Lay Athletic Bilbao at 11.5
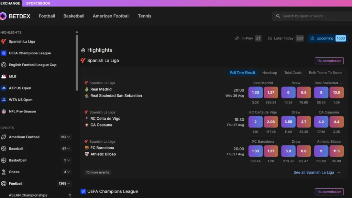Screen dimensions: 352x198 pyautogui.click(x=337, y=151)
